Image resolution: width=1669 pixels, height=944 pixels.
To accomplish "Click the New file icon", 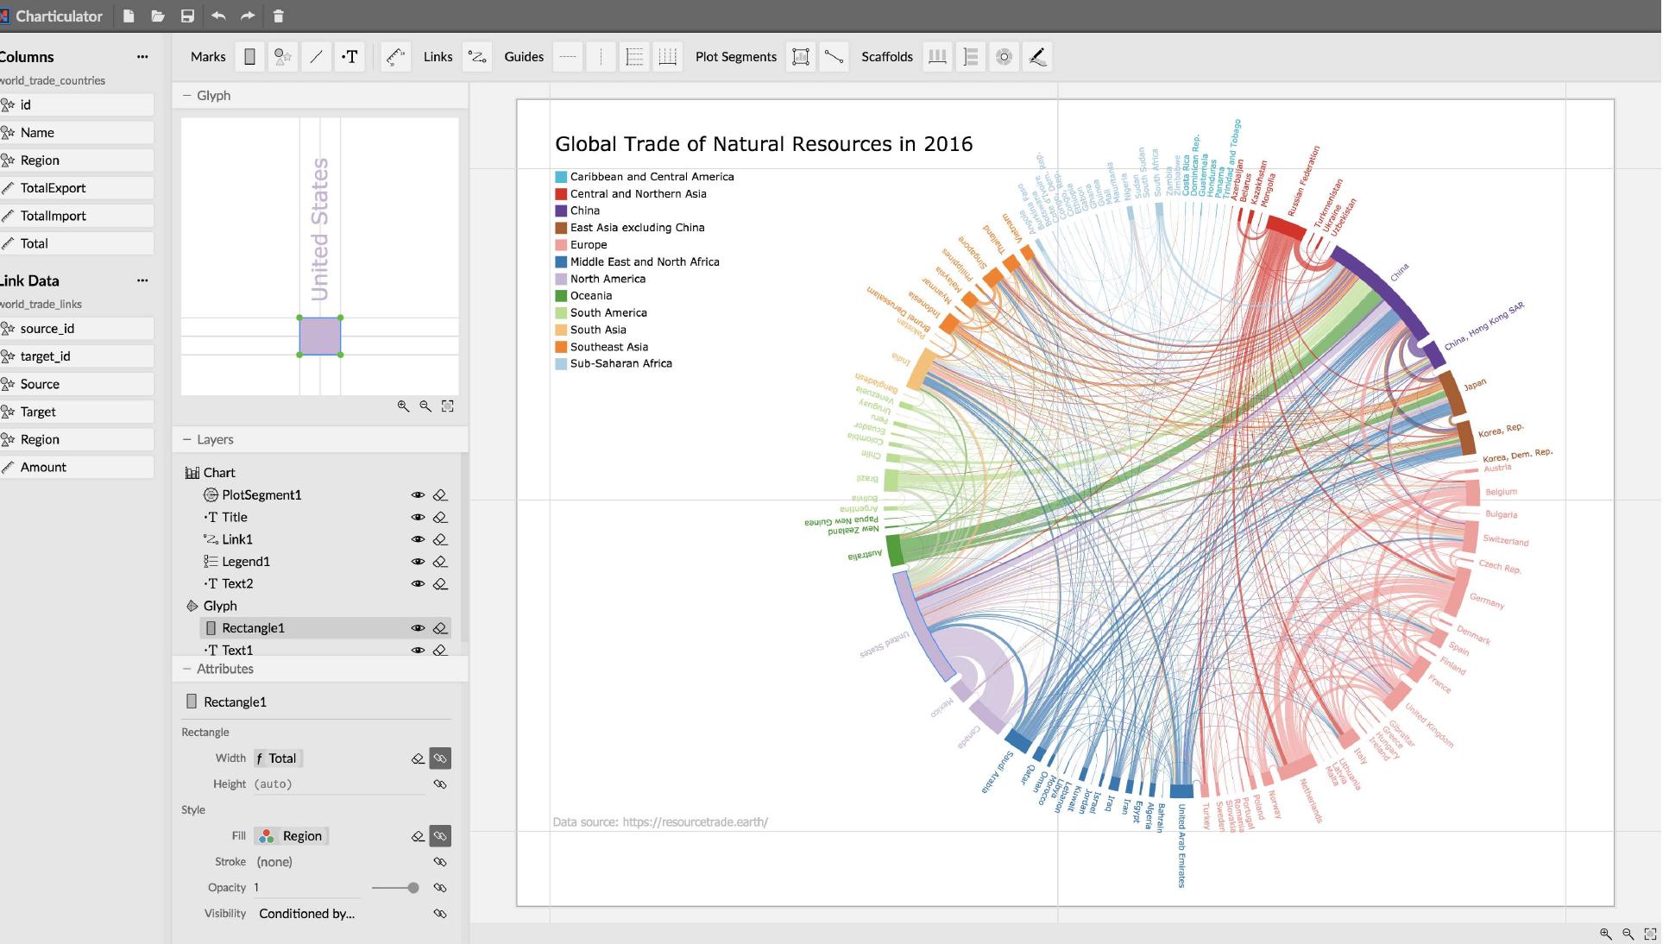I will 129,16.
